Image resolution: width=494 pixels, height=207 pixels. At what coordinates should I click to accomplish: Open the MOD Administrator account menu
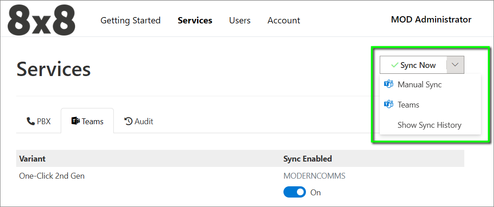pos(431,19)
